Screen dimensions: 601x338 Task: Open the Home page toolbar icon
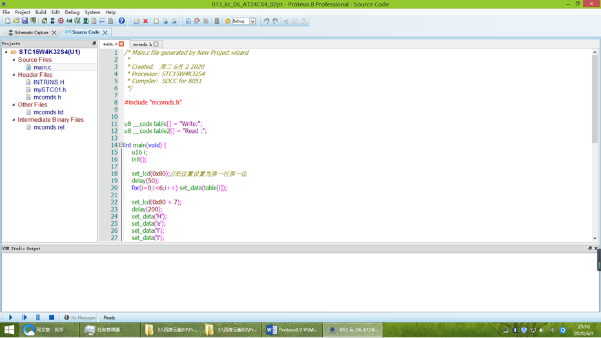tap(44, 21)
